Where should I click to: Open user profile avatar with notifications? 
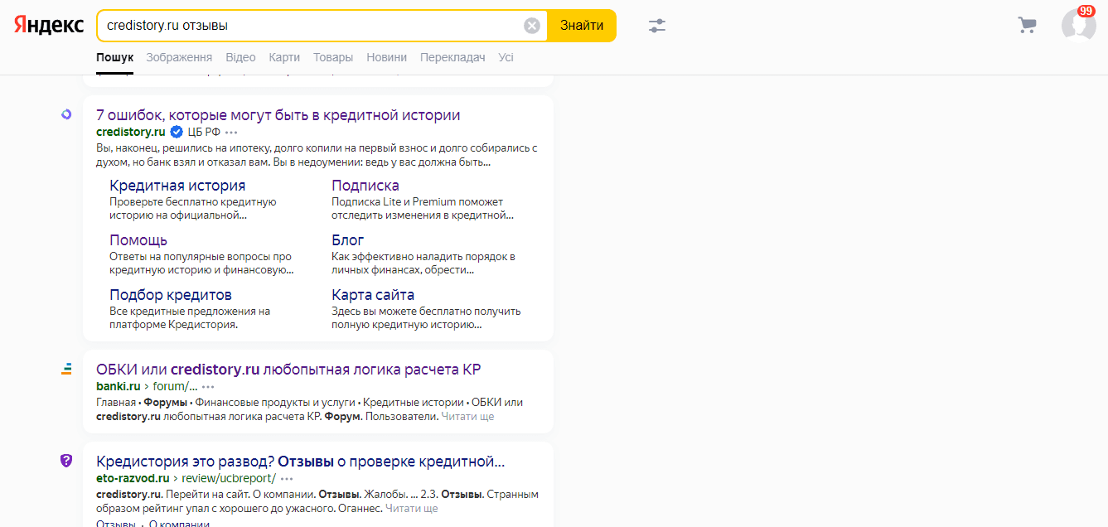coord(1078,25)
